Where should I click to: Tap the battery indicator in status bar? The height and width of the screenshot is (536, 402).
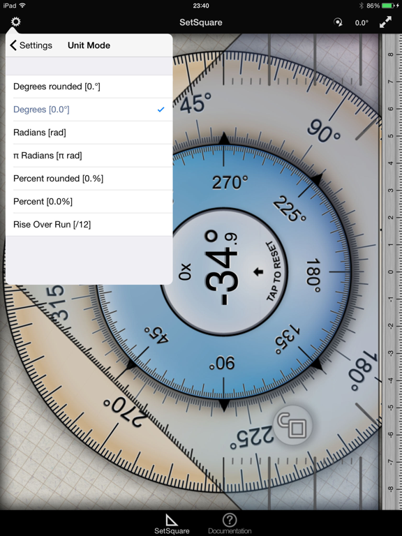[x=389, y=6]
